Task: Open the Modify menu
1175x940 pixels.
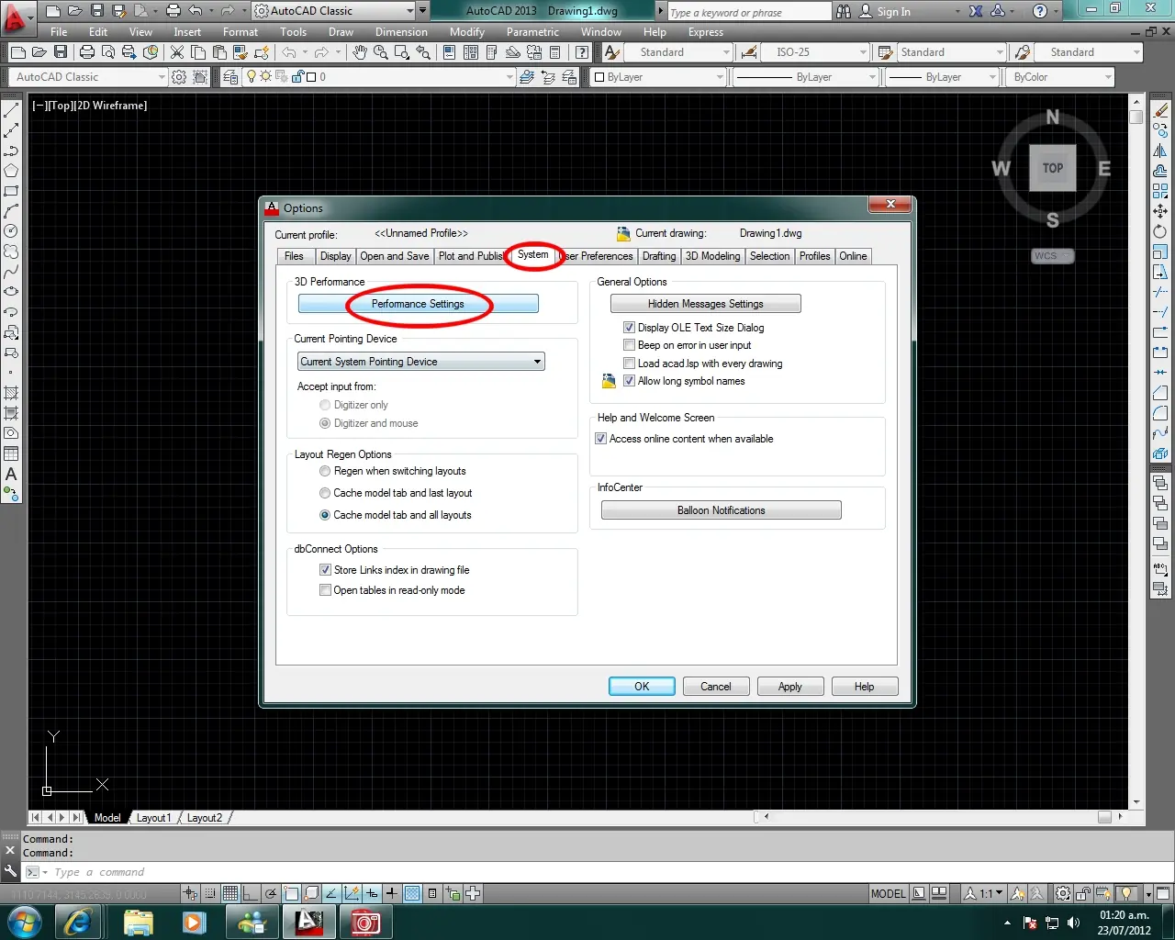Action: (466, 32)
